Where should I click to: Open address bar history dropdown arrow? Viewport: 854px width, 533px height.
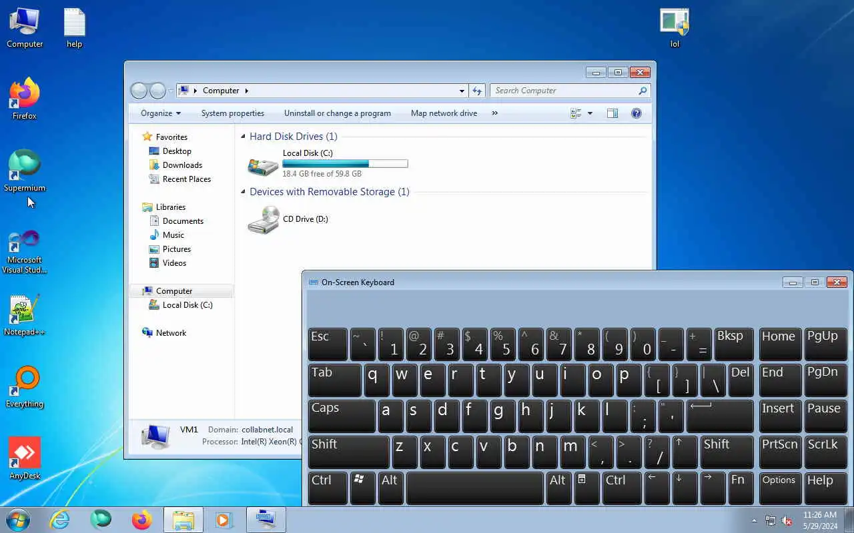pos(462,91)
